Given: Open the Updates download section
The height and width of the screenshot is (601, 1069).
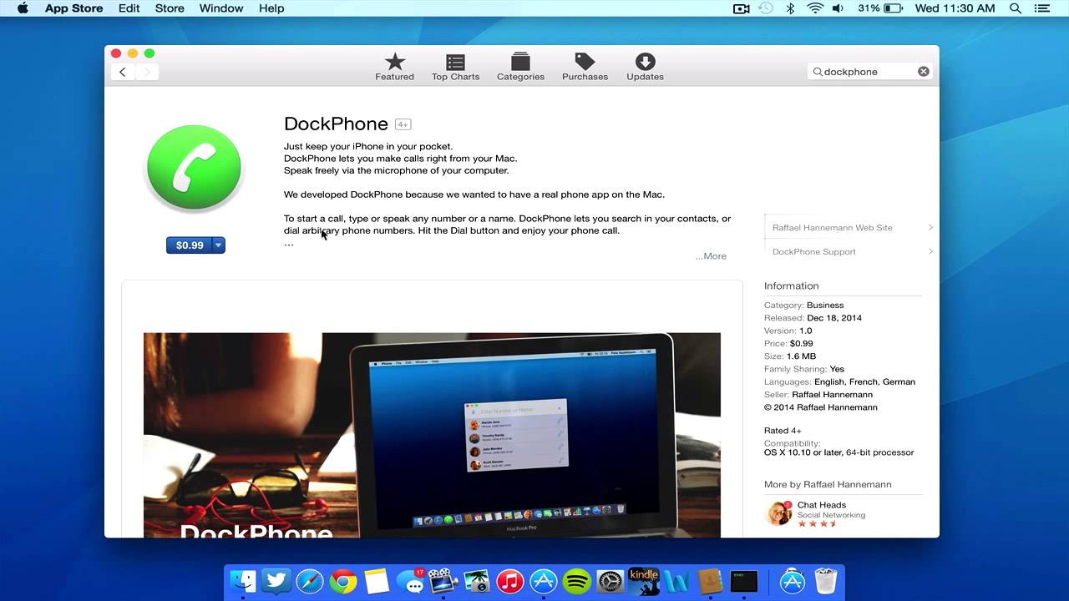Looking at the screenshot, I should [x=645, y=67].
